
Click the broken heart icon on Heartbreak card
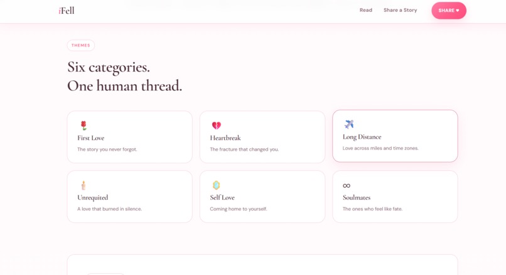216,125
